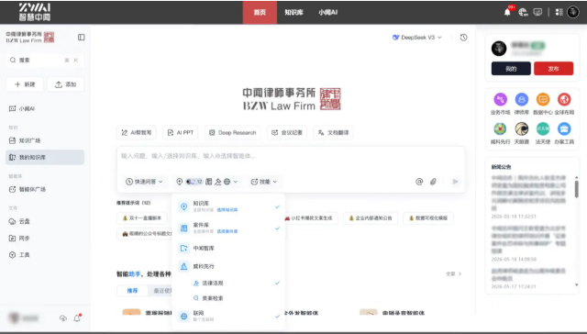587x334 pixels.
Task: Open 我的知识库 in sidebar
Action: (x=45, y=157)
